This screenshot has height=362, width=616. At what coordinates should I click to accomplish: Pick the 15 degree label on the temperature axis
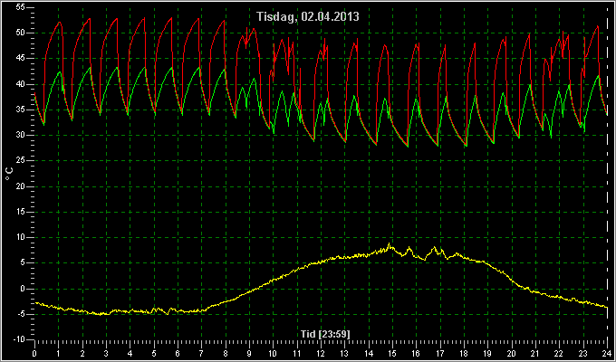(21, 212)
